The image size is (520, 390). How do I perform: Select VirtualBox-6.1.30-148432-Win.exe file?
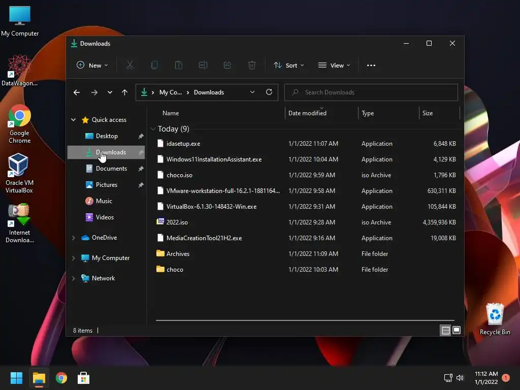coord(306,207)
